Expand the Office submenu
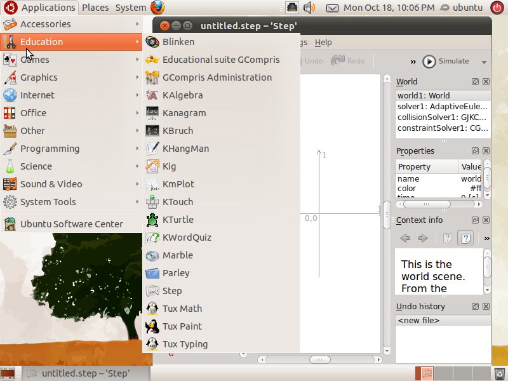This screenshot has width=508, height=381. (71, 113)
